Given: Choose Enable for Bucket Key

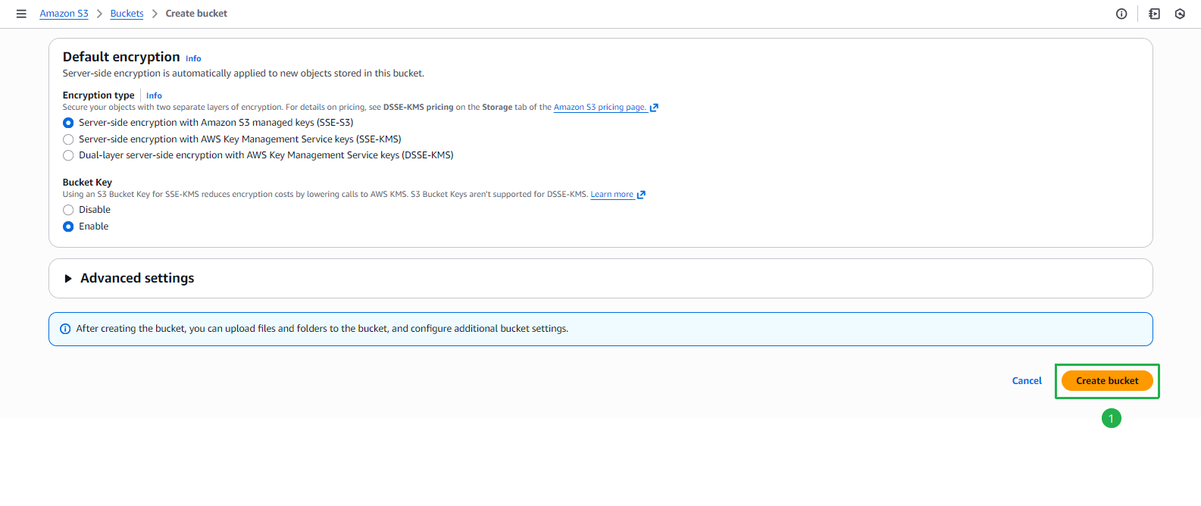Looking at the screenshot, I should coord(68,226).
